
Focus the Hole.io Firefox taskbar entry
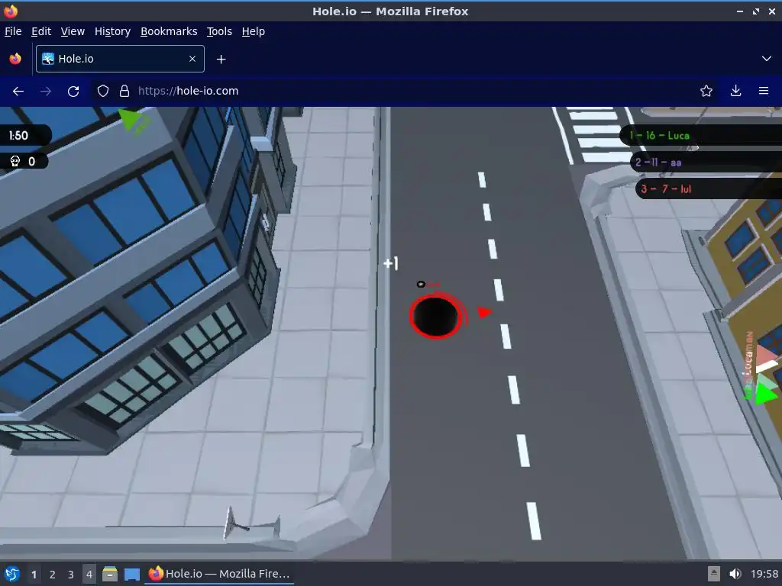point(219,574)
